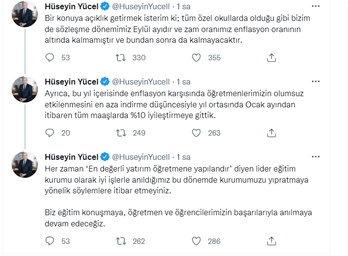The width and height of the screenshot is (348, 256).
Task: Share the last tweet in the thread
Action: pos(272,241)
